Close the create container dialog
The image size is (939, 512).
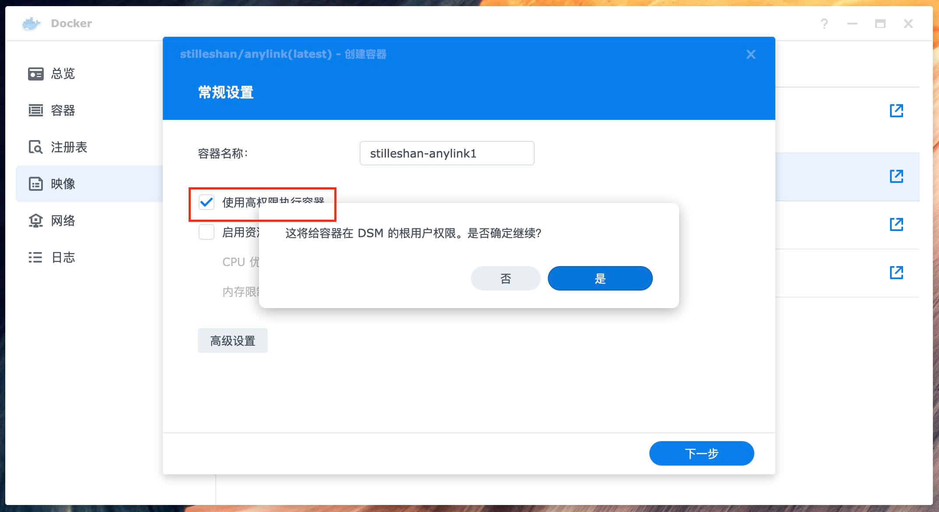[751, 54]
